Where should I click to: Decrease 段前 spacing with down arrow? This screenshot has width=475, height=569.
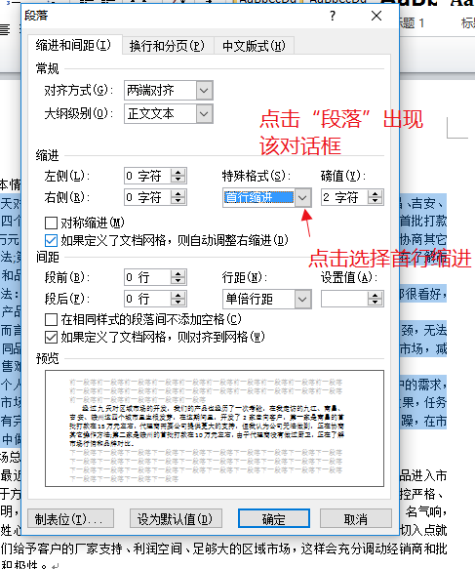[178, 282]
